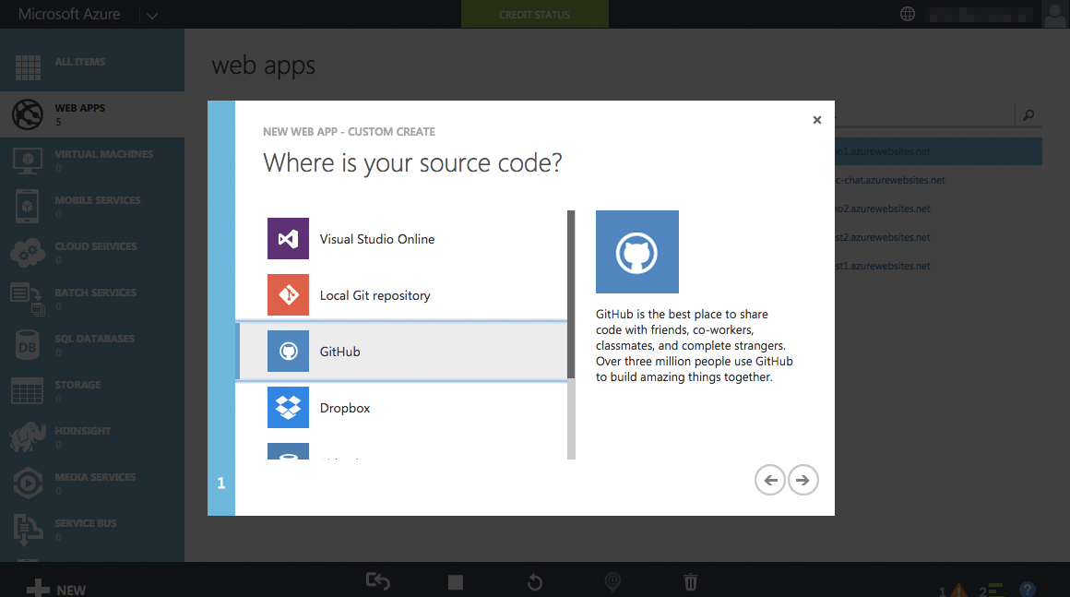The width and height of the screenshot is (1070, 597).
Task: Choose Dropbox as source code location
Action: [x=401, y=408]
